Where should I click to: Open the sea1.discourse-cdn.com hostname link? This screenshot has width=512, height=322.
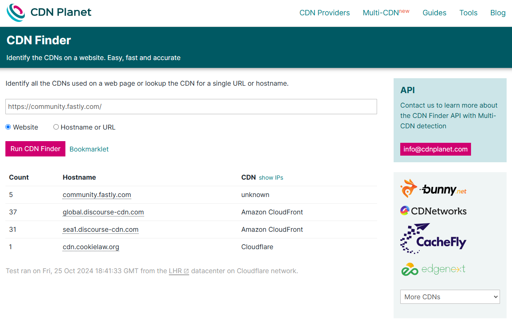click(101, 229)
